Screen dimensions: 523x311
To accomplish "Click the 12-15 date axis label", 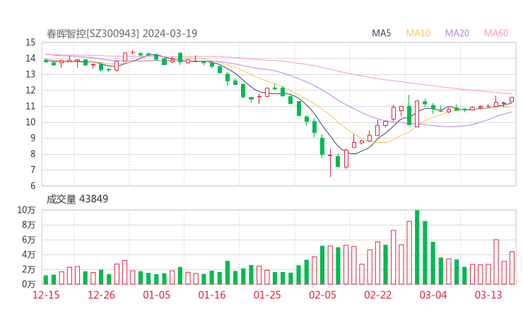I will pyautogui.click(x=46, y=295).
